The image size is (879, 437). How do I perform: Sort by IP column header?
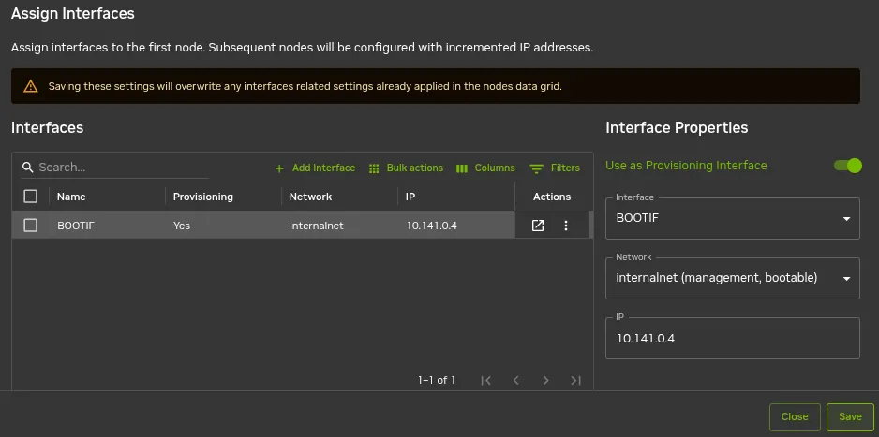pos(410,197)
